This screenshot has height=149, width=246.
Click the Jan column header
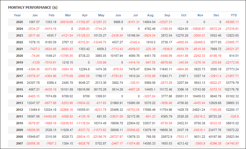point(35,15)
